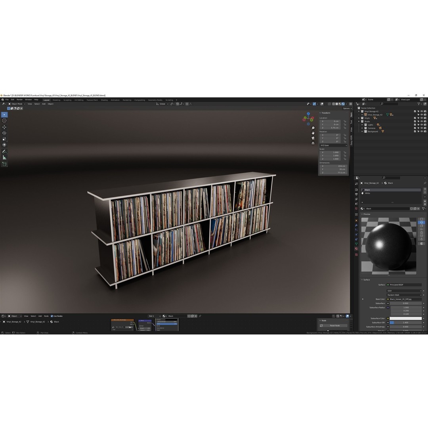Activate the Rotate tool
Viewport: 428px width, 428px height.
click(x=4, y=133)
